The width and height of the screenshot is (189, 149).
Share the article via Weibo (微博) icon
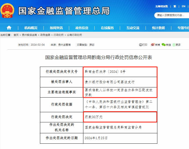click(155, 45)
